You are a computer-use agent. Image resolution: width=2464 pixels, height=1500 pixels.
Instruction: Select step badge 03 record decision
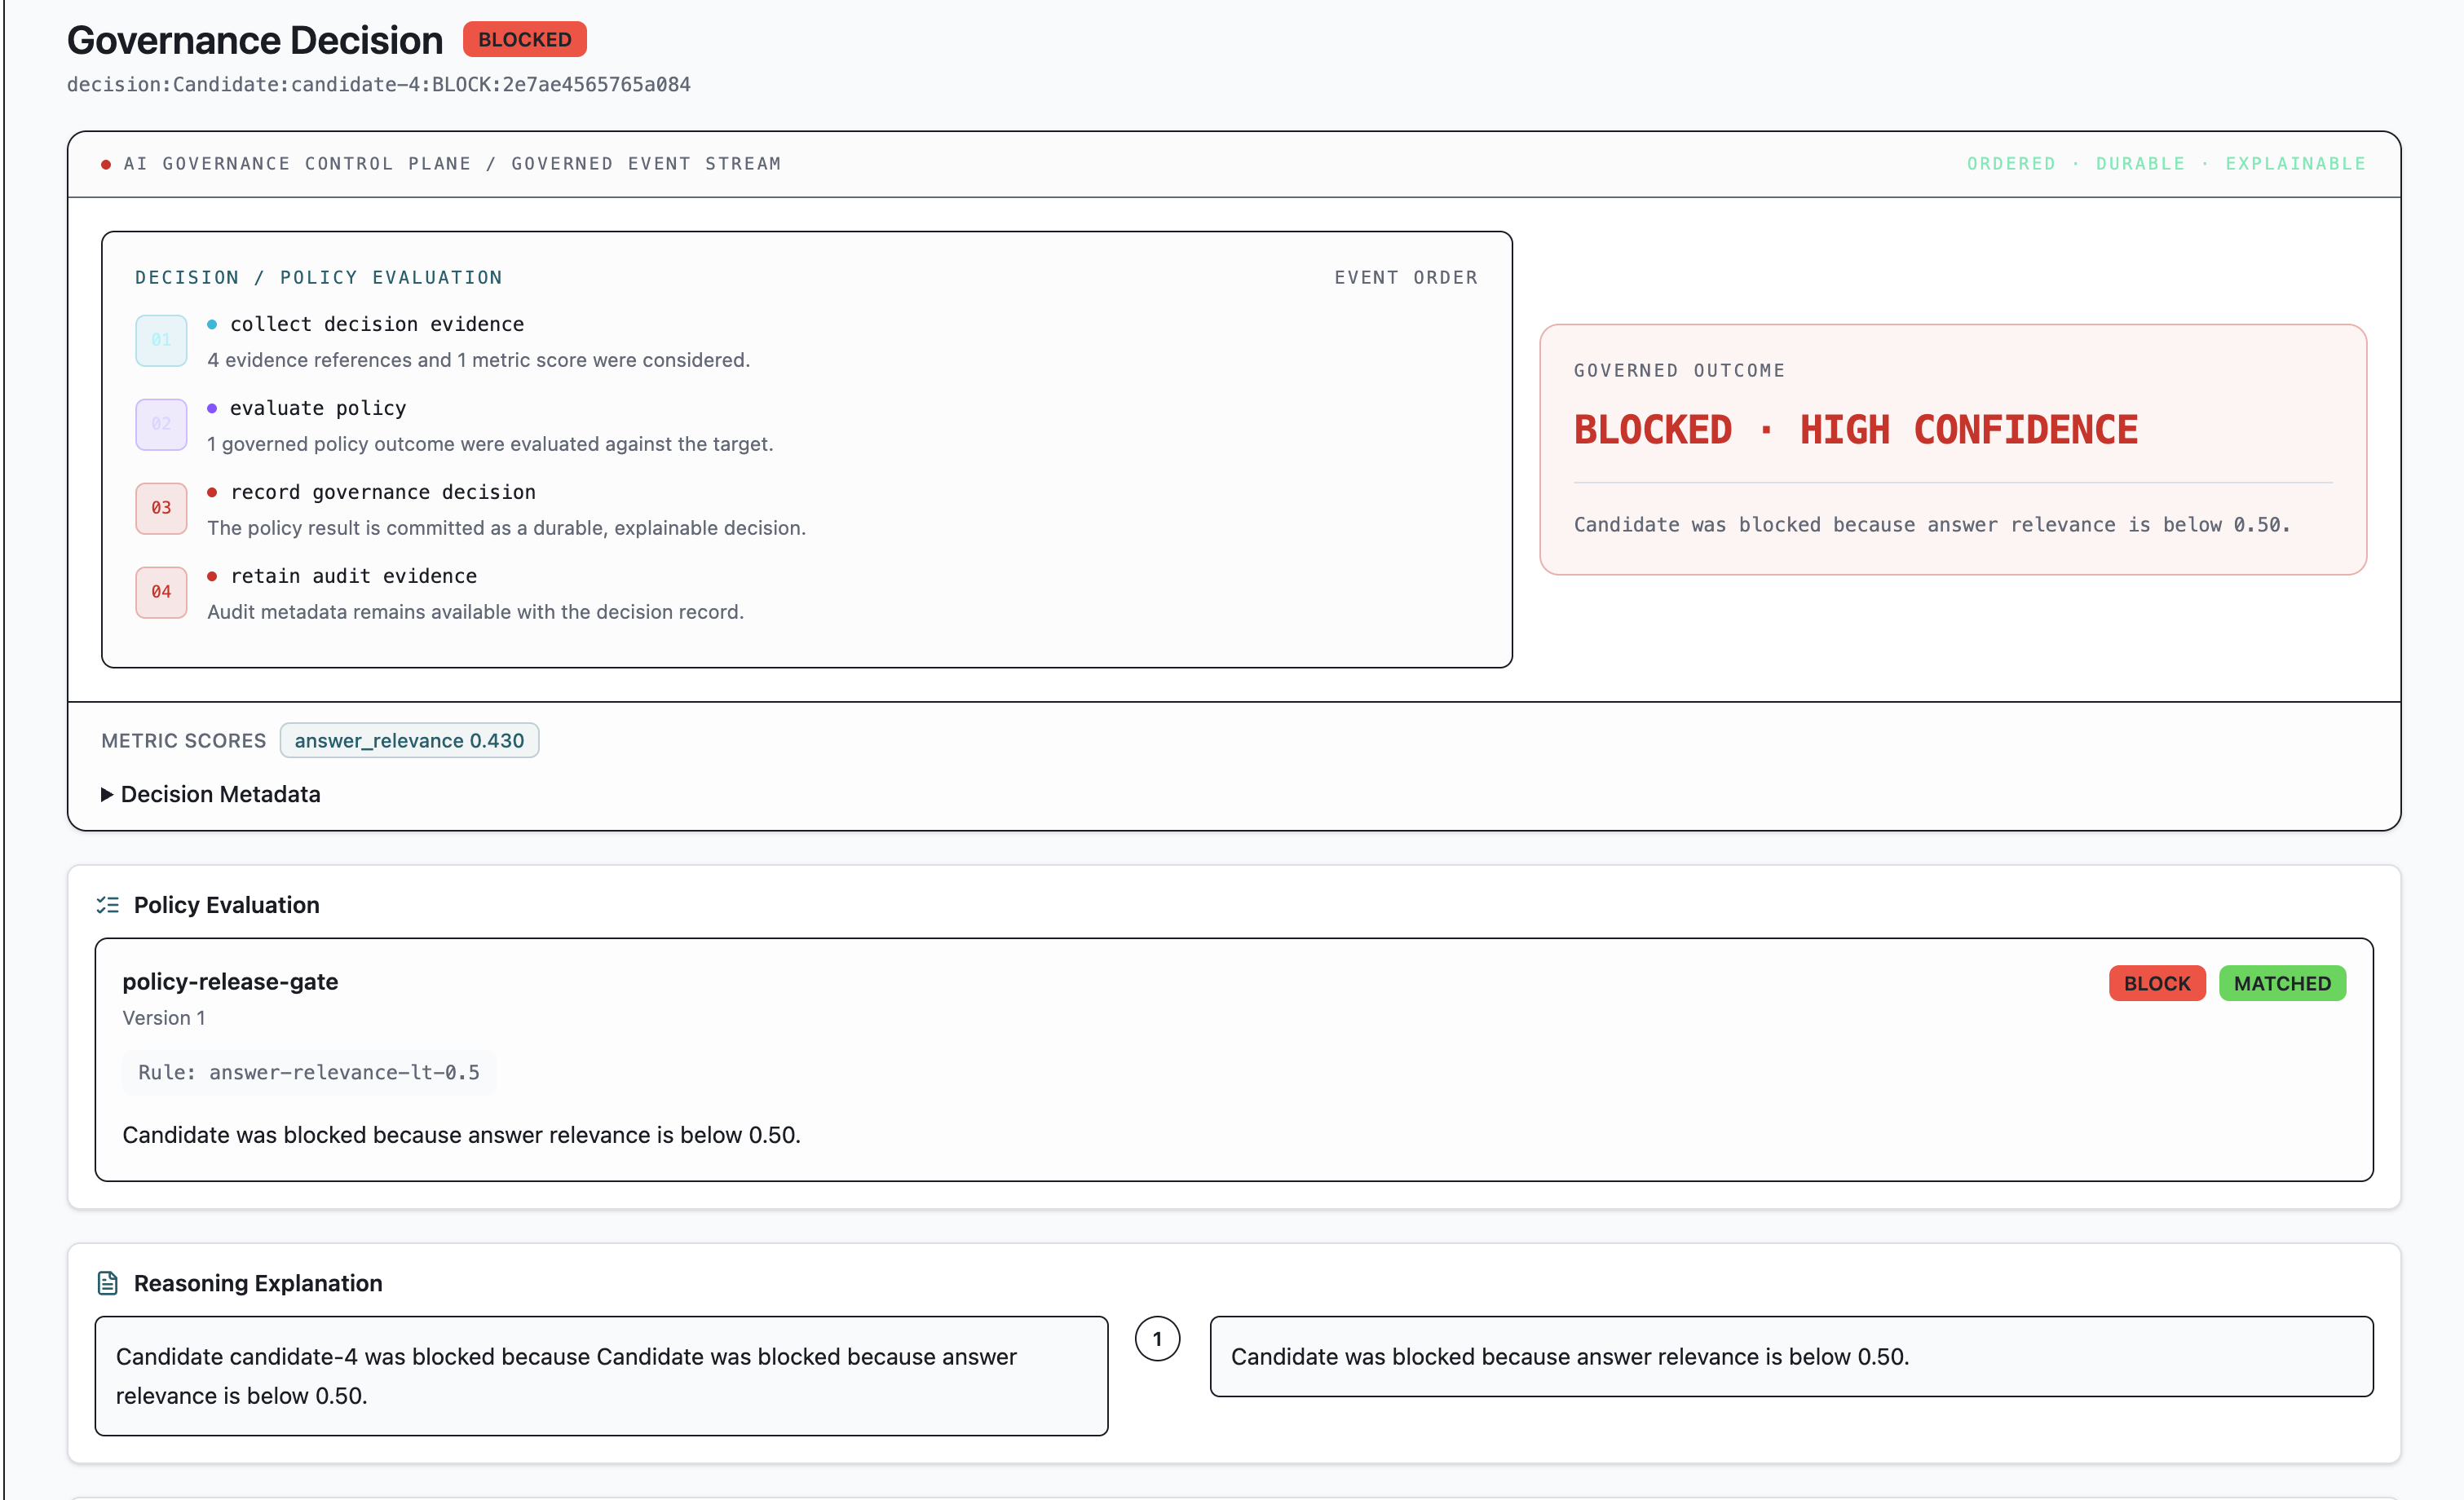[161, 508]
